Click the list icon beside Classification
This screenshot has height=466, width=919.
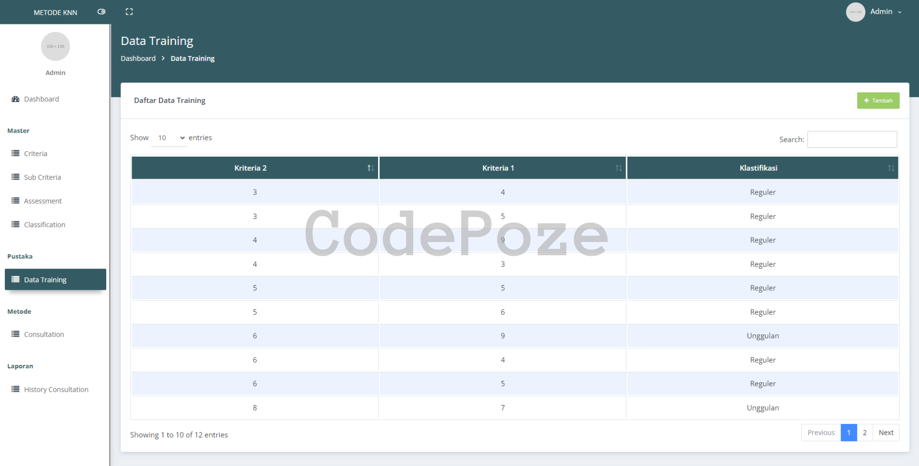tap(15, 224)
